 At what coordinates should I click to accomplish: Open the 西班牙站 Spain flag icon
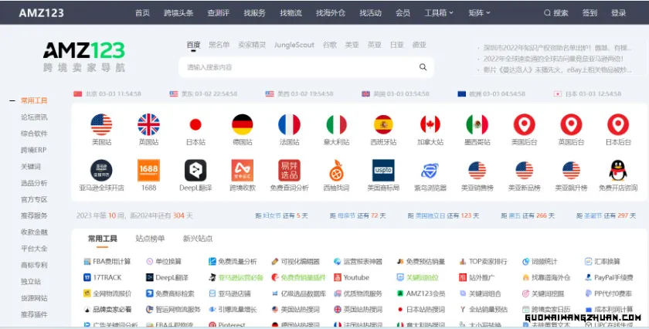coord(383,124)
